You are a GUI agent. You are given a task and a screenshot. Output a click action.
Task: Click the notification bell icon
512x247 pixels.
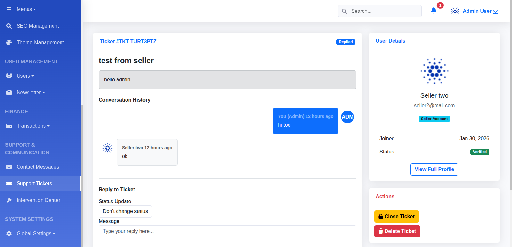(434, 11)
